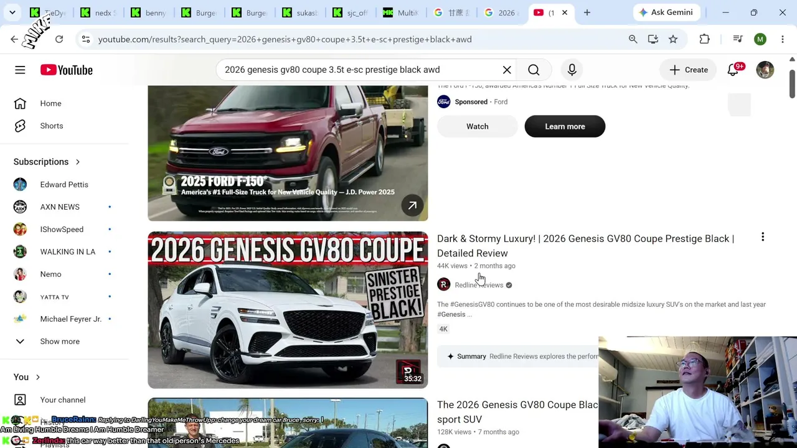Open the Create menu

click(688, 70)
